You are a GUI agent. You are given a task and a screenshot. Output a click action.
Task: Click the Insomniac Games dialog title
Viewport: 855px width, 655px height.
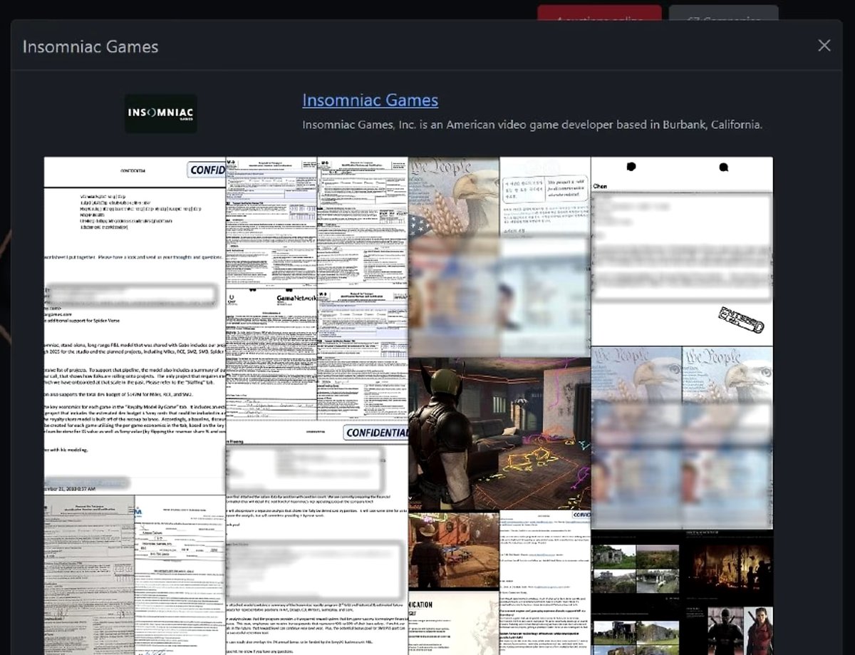(x=90, y=47)
